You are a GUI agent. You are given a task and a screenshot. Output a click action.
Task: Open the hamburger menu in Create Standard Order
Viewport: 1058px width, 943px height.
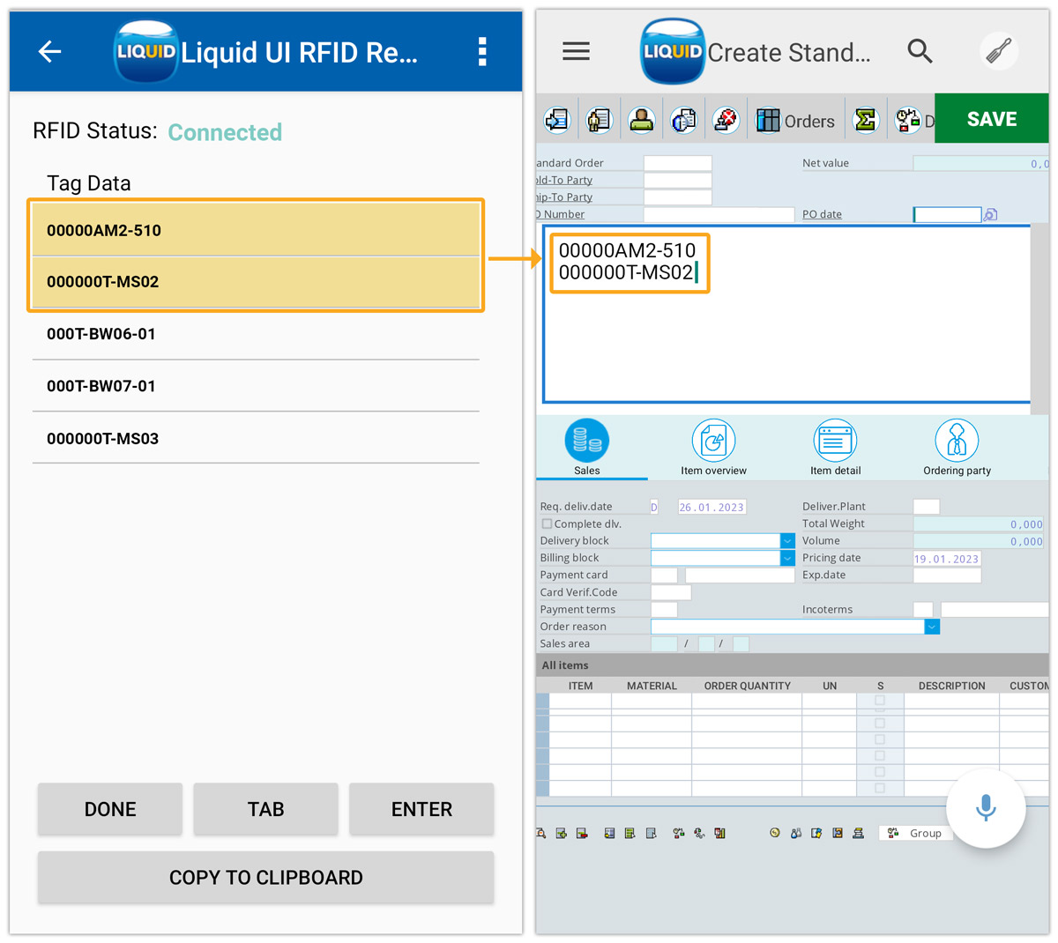coord(576,51)
